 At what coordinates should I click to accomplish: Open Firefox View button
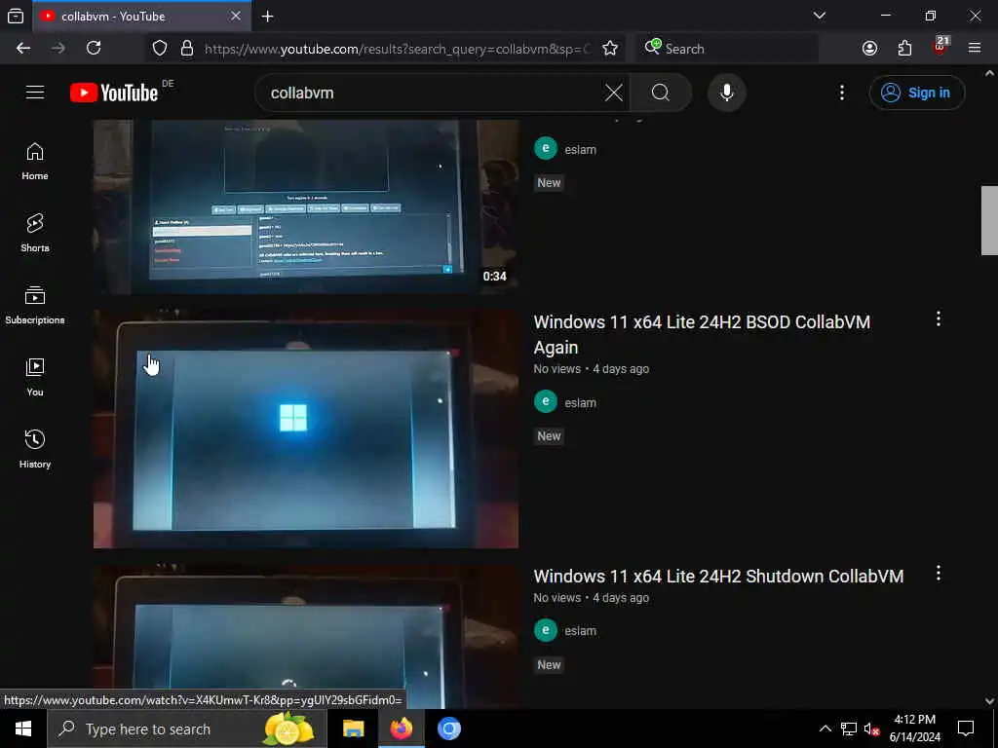pyautogui.click(x=16, y=16)
